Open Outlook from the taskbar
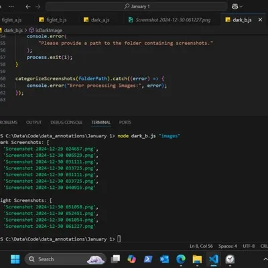 (165, 259)
